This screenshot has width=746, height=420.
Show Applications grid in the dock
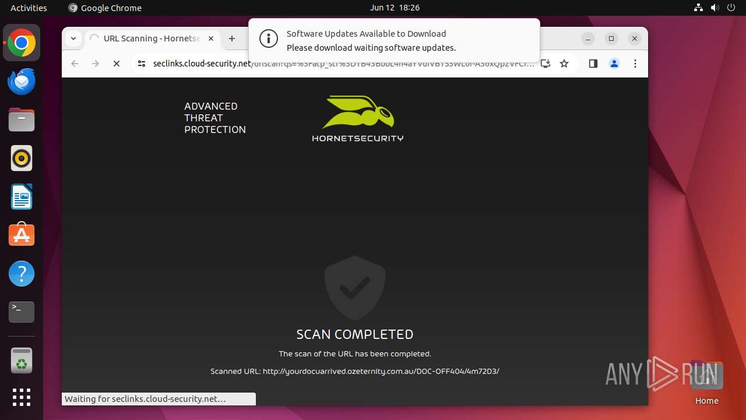pyautogui.click(x=22, y=397)
